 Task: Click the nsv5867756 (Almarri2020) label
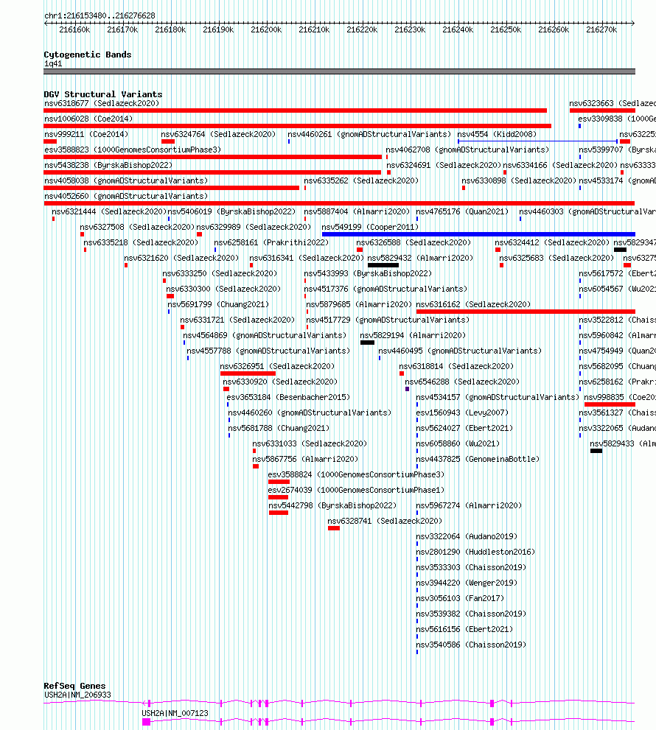pos(305,459)
